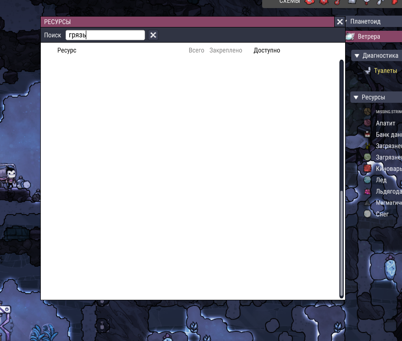Click the brown MISSING.STRING resource icon

click(367, 111)
